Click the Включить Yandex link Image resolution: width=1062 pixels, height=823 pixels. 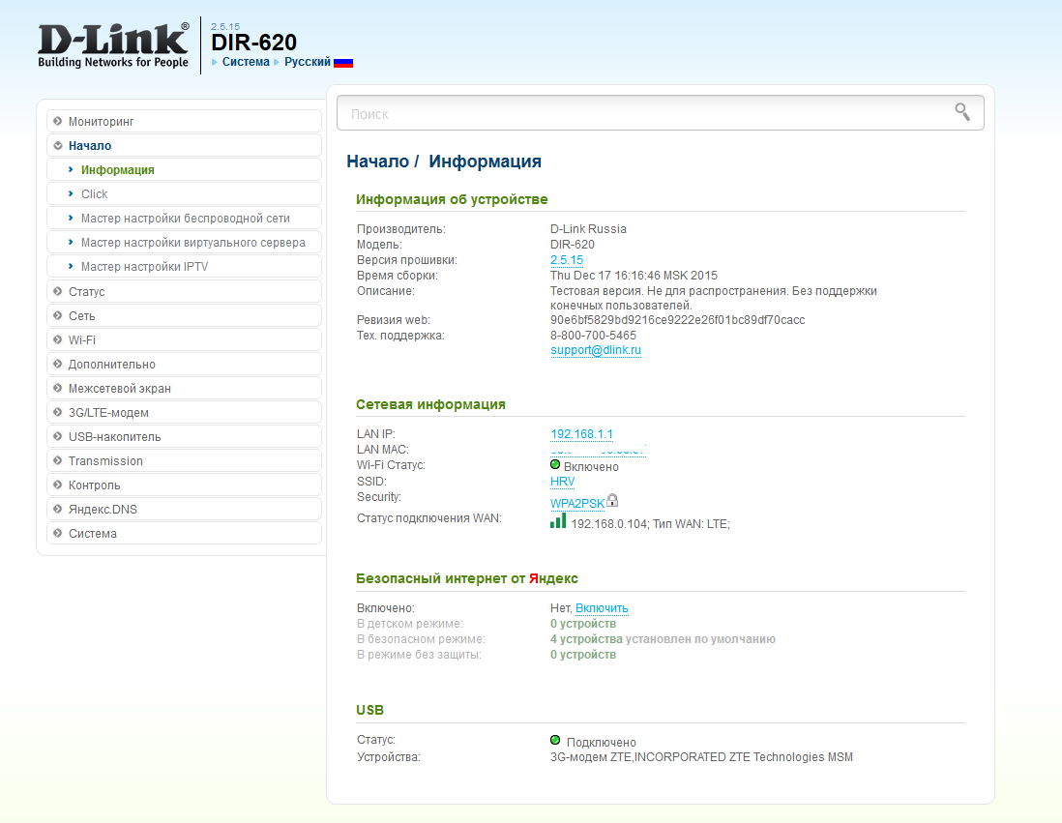602,608
